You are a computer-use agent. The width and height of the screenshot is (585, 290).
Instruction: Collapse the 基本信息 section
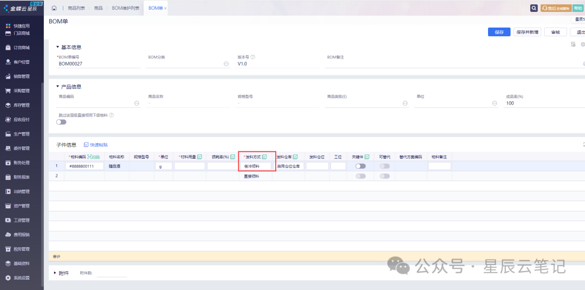coord(57,47)
